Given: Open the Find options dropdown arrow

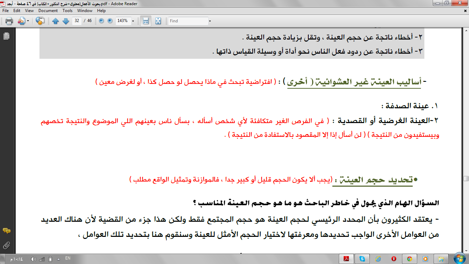Looking at the screenshot, I should pos(210,21).
